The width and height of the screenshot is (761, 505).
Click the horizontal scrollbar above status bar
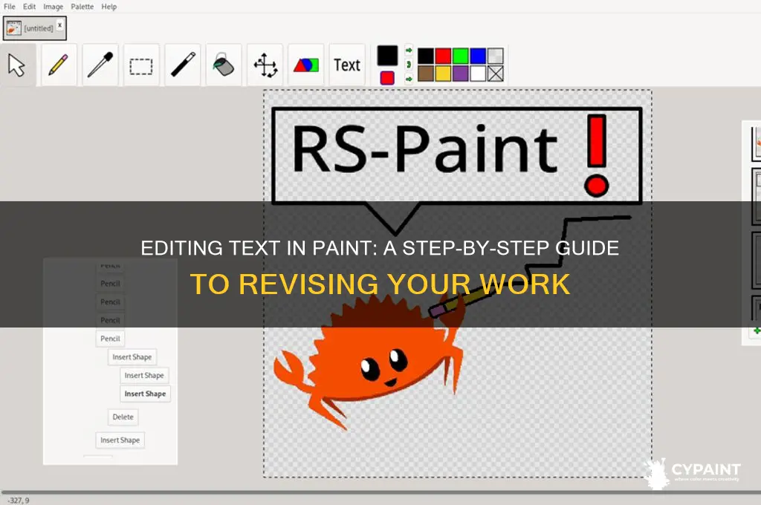click(x=380, y=492)
